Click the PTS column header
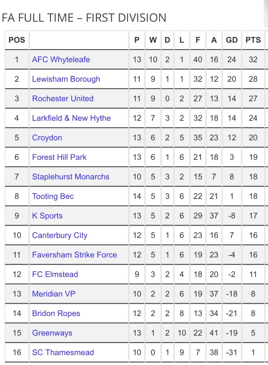268x365 pixels. point(253,40)
